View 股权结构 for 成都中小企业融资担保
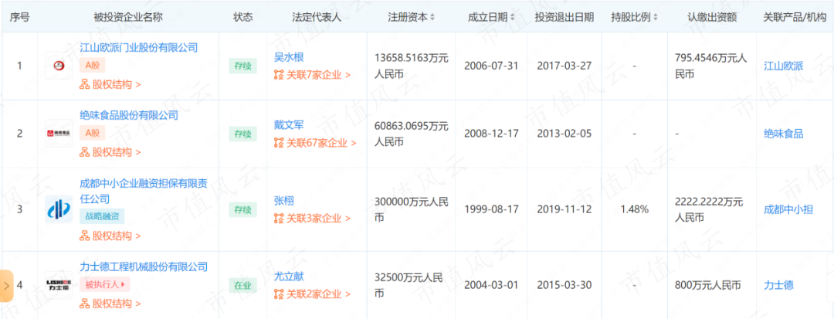 coord(110,236)
